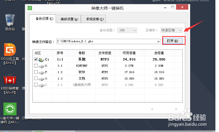Expand the image file path dropdown arrow
The height and width of the screenshot is (132, 219).
[x=158, y=42]
